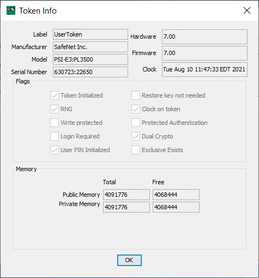Toggle the Clock on token checkbox
The image size is (259, 278).
click(x=136, y=109)
